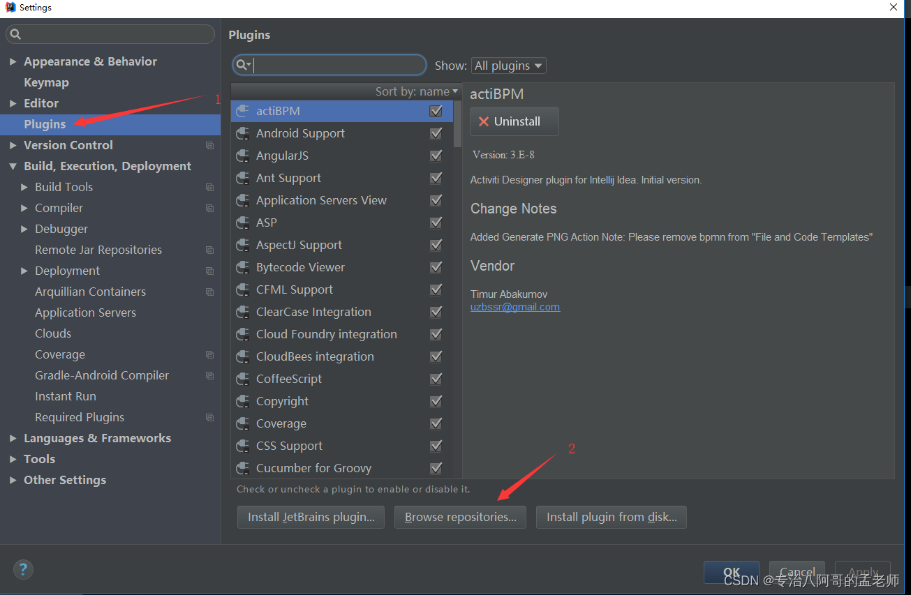Click the red X icon on Uninstall
Screen dimensions: 911x595
[484, 121]
